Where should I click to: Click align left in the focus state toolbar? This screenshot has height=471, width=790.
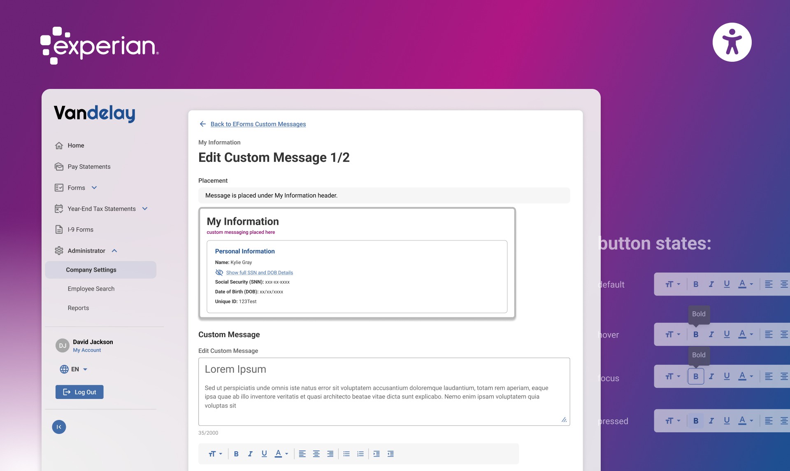coord(769,376)
